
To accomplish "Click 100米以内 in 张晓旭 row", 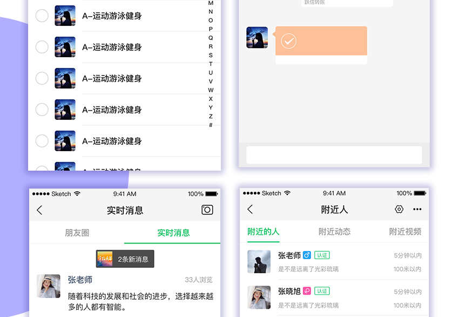I will tap(407, 305).
